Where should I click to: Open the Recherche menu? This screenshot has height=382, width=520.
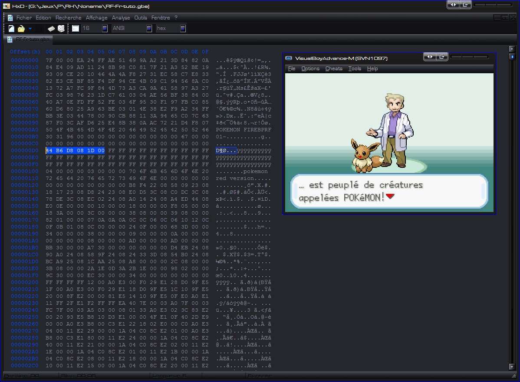point(68,18)
